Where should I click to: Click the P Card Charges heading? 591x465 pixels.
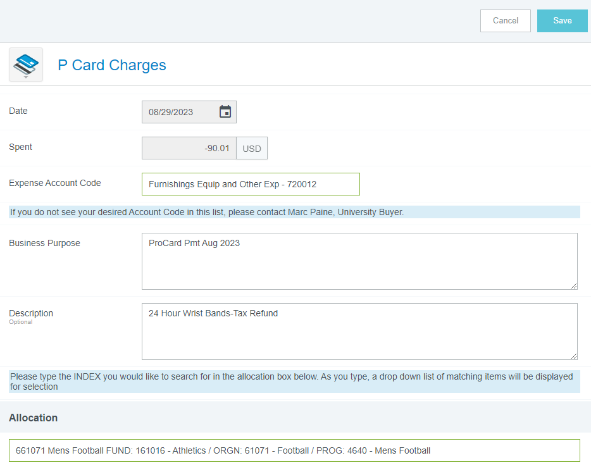pyautogui.click(x=112, y=65)
